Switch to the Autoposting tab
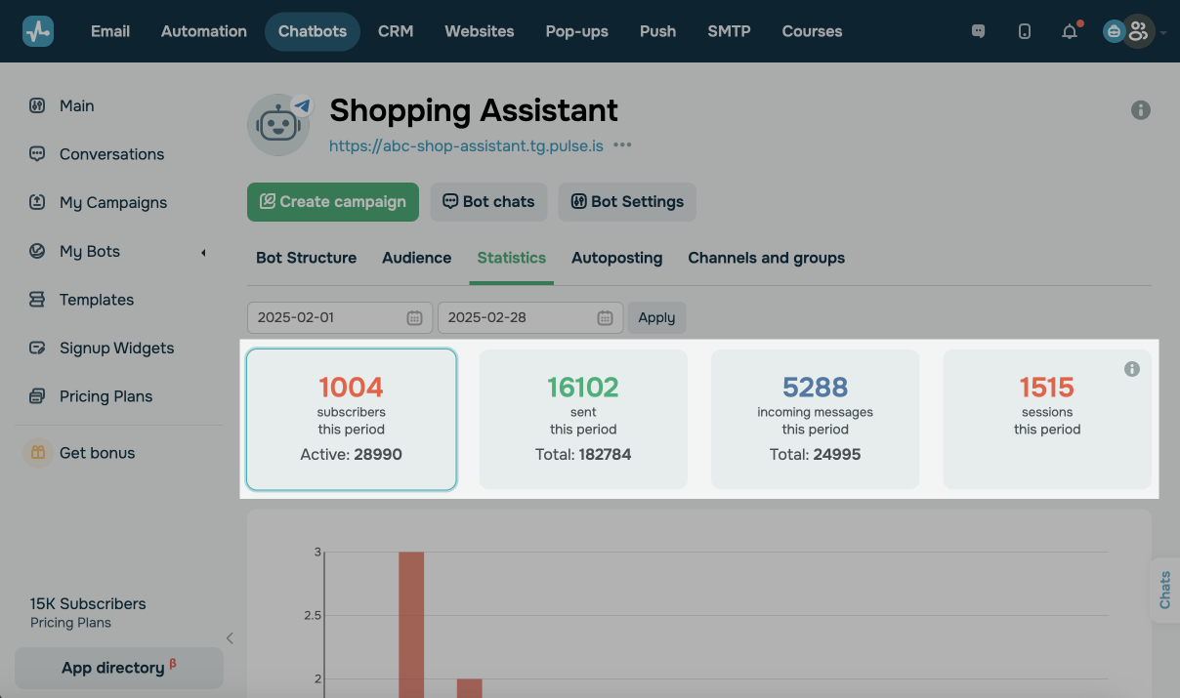The image size is (1180, 698). pos(616,258)
